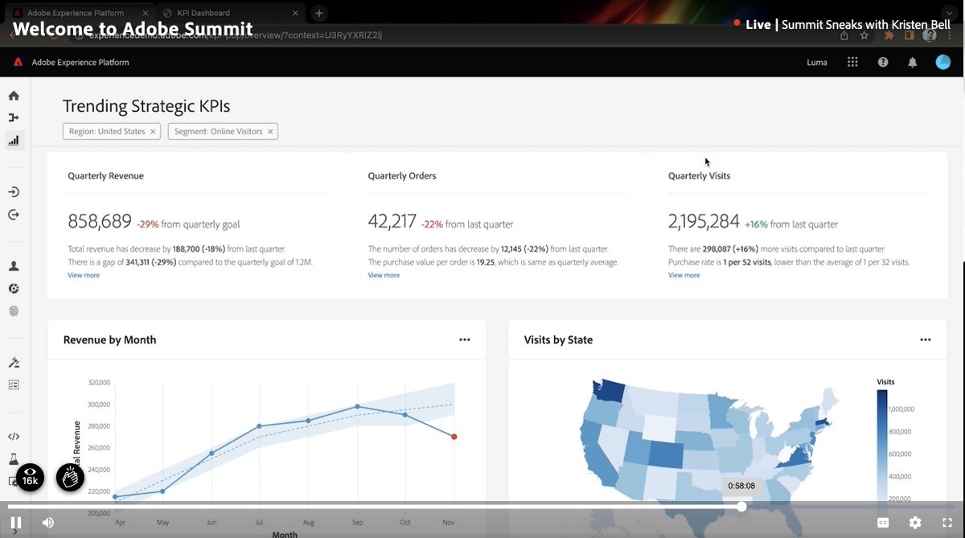Open the destinations arrow-out sidebar icon
Viewport: 965px width, 538px height.
click(14, 215)
